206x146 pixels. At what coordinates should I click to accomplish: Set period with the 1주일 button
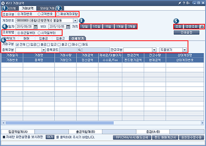[97, 27]
